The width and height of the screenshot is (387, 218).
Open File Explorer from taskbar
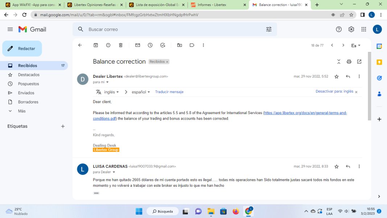coord(211,211)
